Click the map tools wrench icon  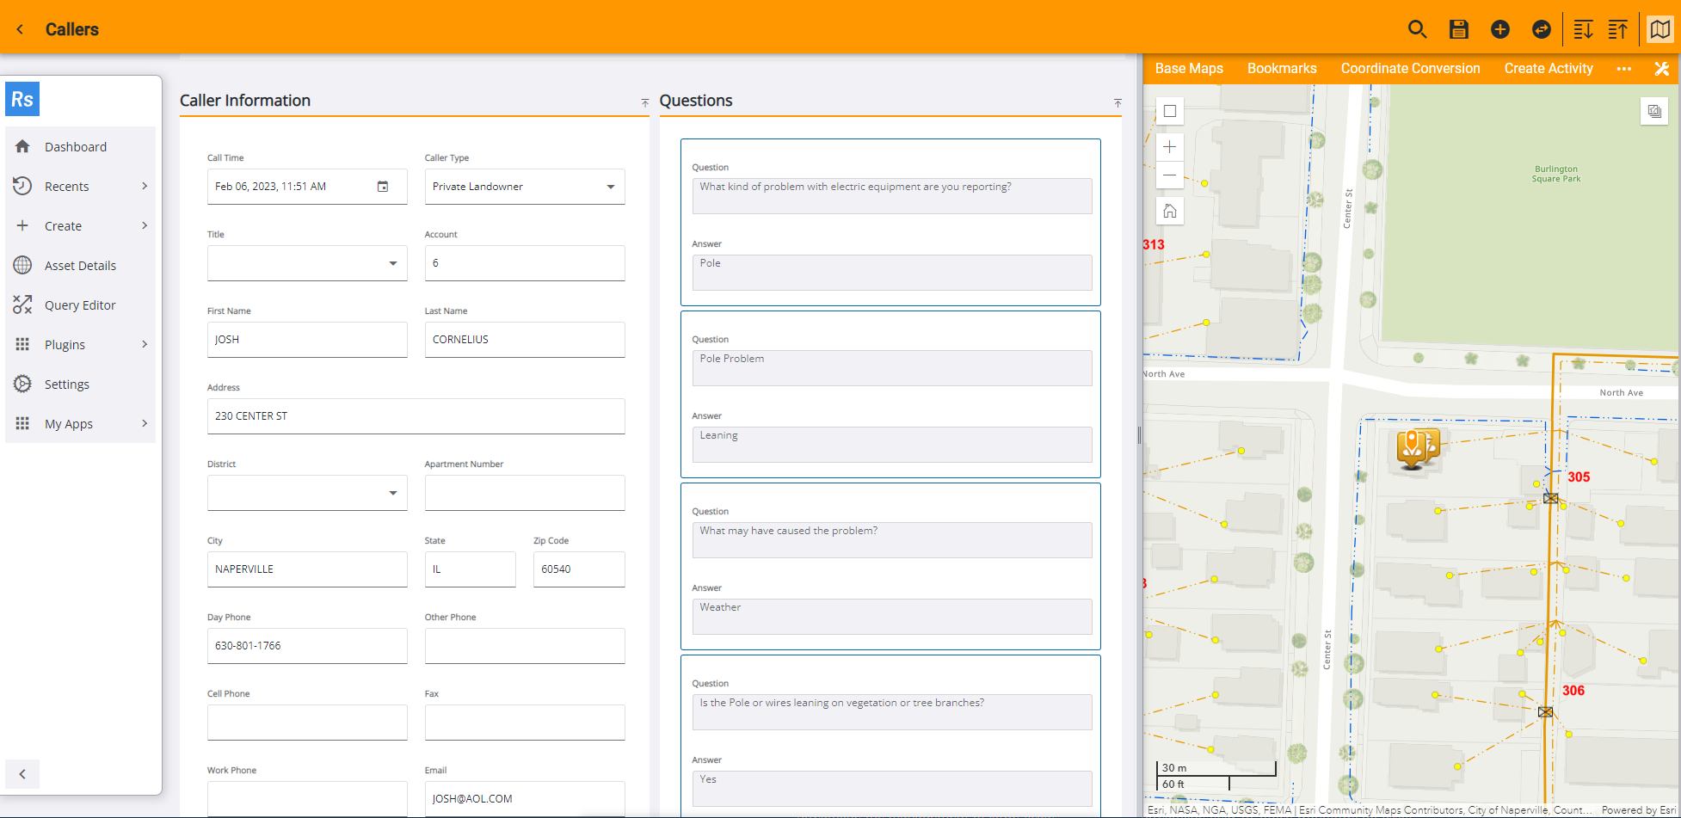pyautogui.click(x=1661, y=69)
